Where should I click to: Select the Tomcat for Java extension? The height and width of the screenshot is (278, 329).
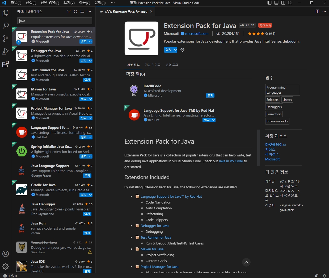pos(53,247)
